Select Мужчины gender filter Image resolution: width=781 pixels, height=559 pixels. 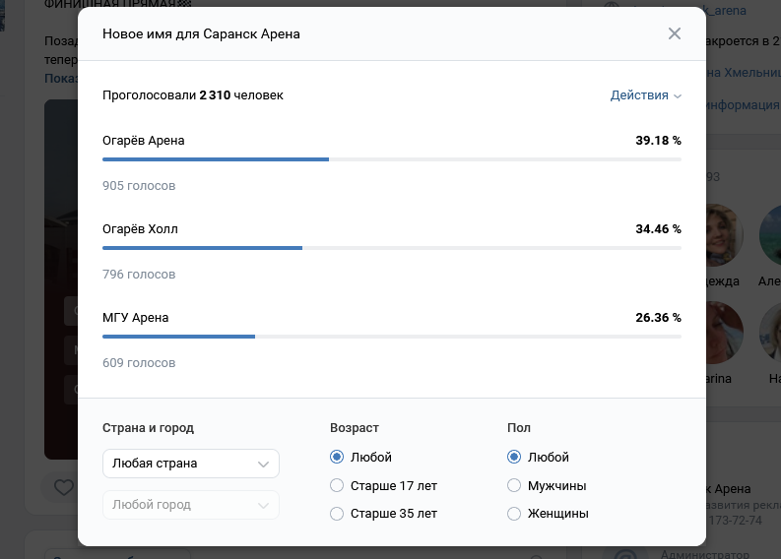(514, 485)
